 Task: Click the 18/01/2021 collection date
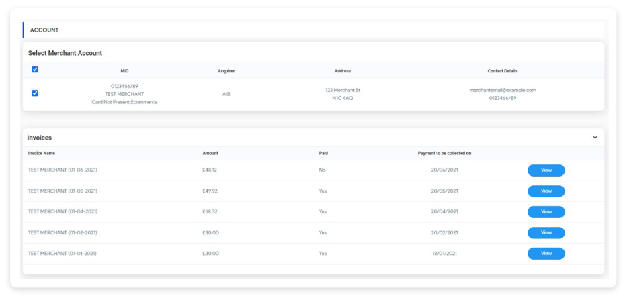pyautogui.click(x=444, y=253)
